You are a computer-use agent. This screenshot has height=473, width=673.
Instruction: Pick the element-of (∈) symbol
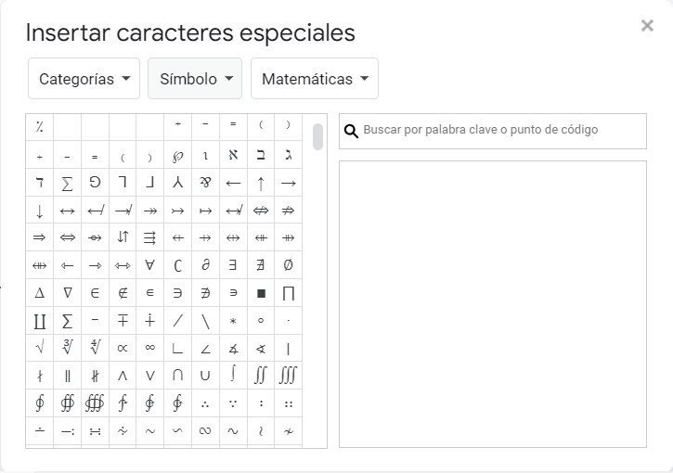coord(95,293)
